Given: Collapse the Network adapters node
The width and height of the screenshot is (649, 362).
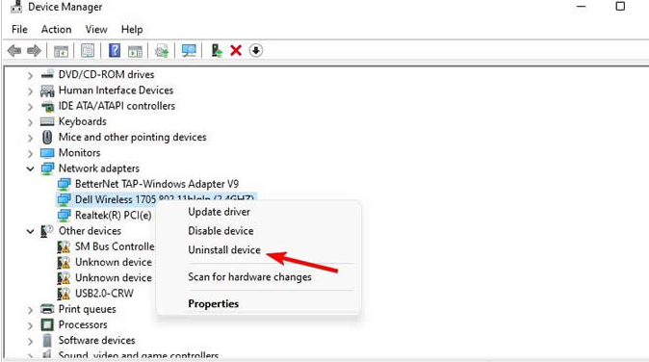Looking at the screenshot, I should (30, 168).
